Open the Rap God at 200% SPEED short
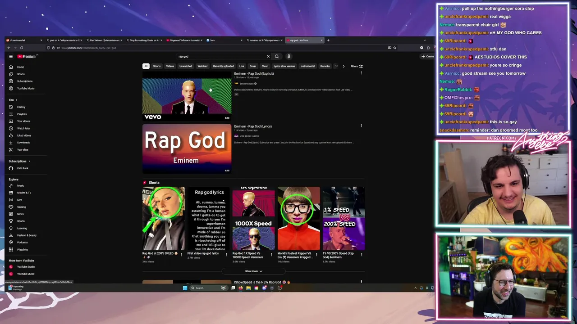Screen dimensions: 577x324 [x=163, y=219]
